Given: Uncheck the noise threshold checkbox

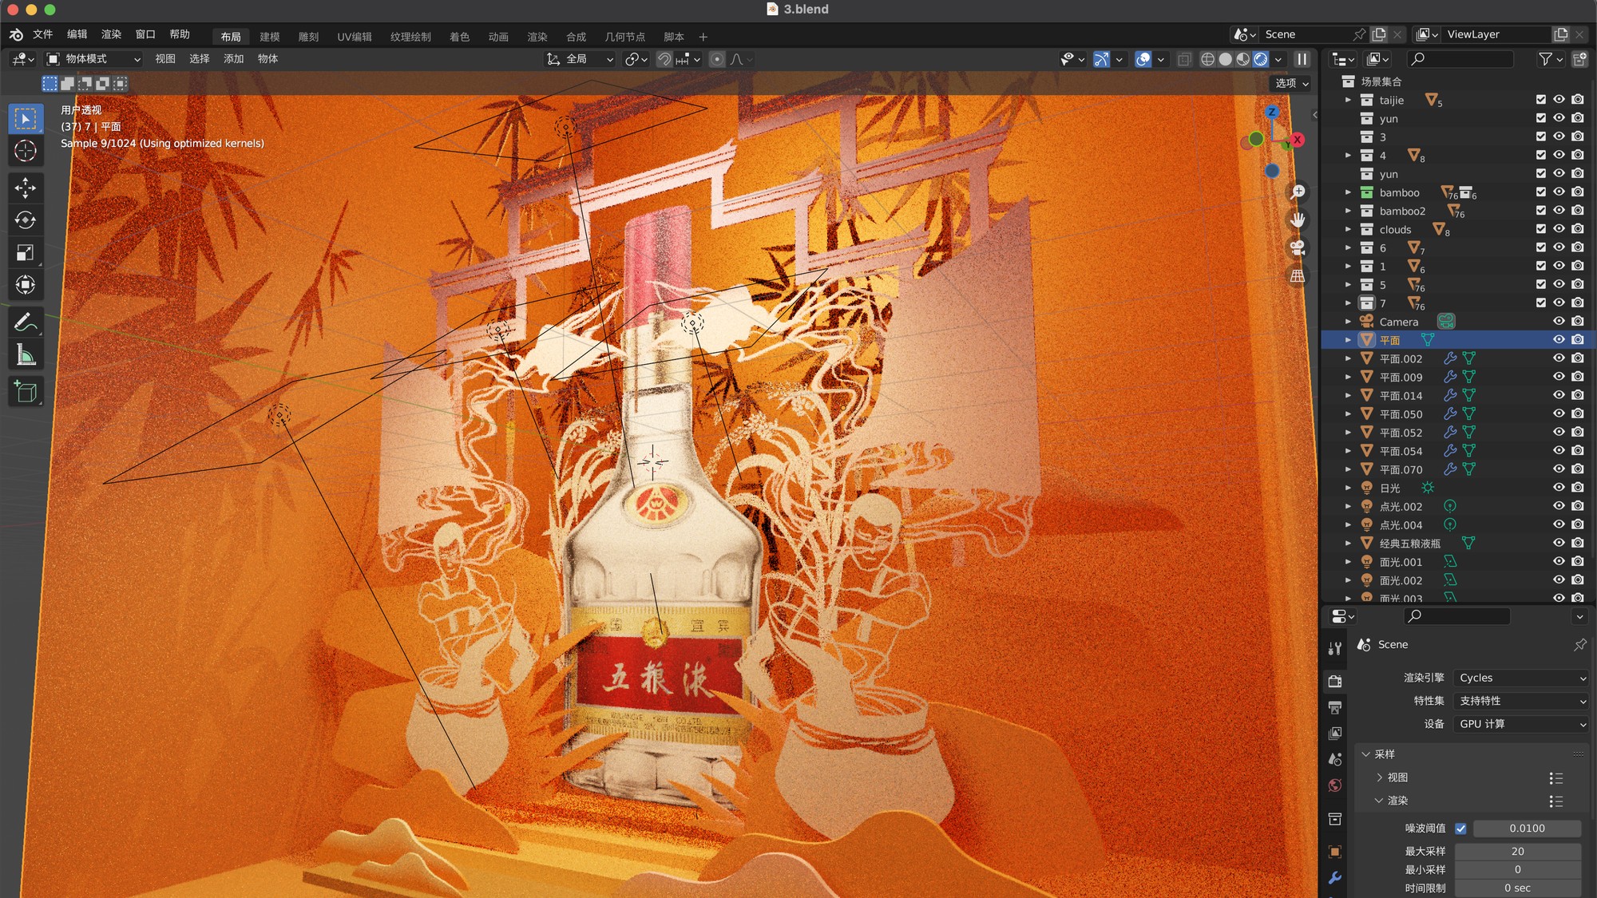Looking at the screenshot, I should [1460, 829].
